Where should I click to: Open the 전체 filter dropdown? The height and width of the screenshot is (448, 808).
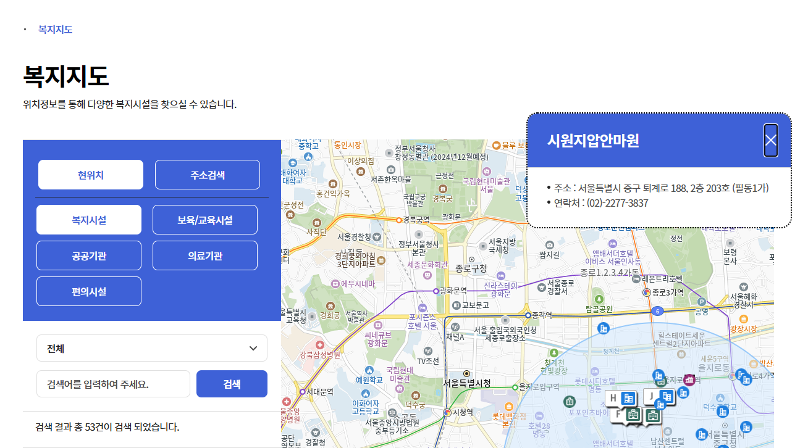click(152, 348)
